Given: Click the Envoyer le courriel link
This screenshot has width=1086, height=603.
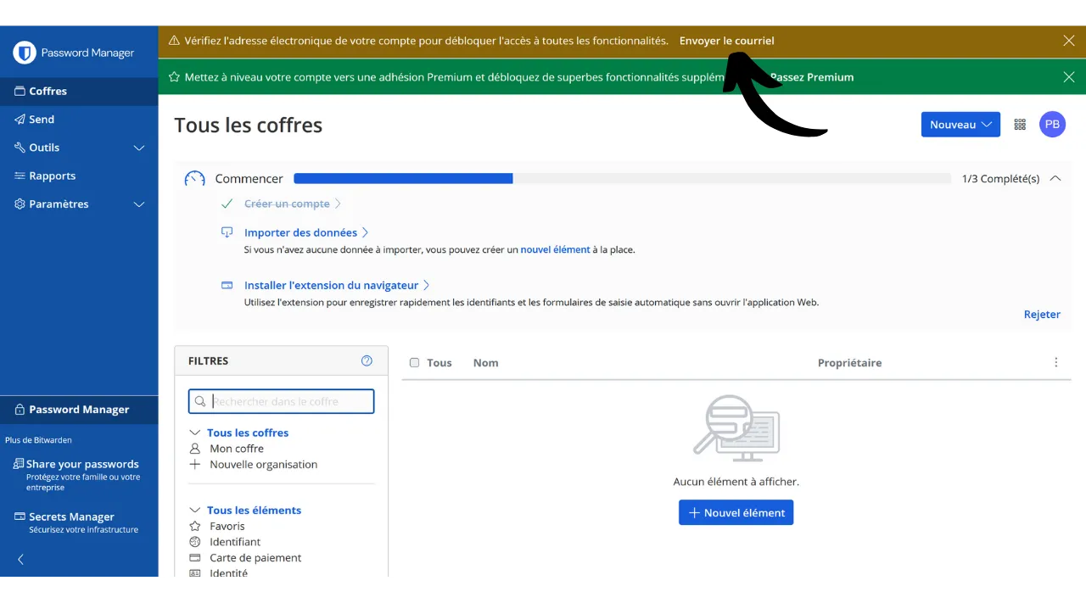Looking at the screenshot, I should tap(726, 41).
